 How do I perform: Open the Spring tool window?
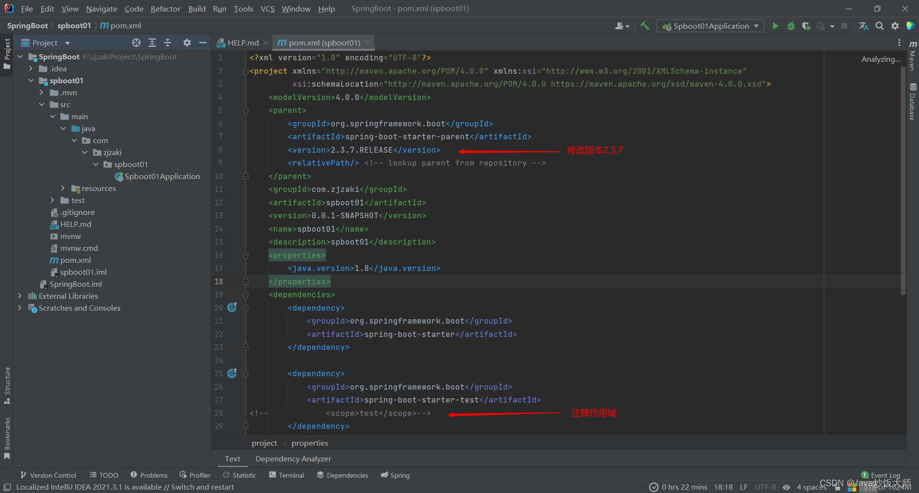[x=395, y=475]
